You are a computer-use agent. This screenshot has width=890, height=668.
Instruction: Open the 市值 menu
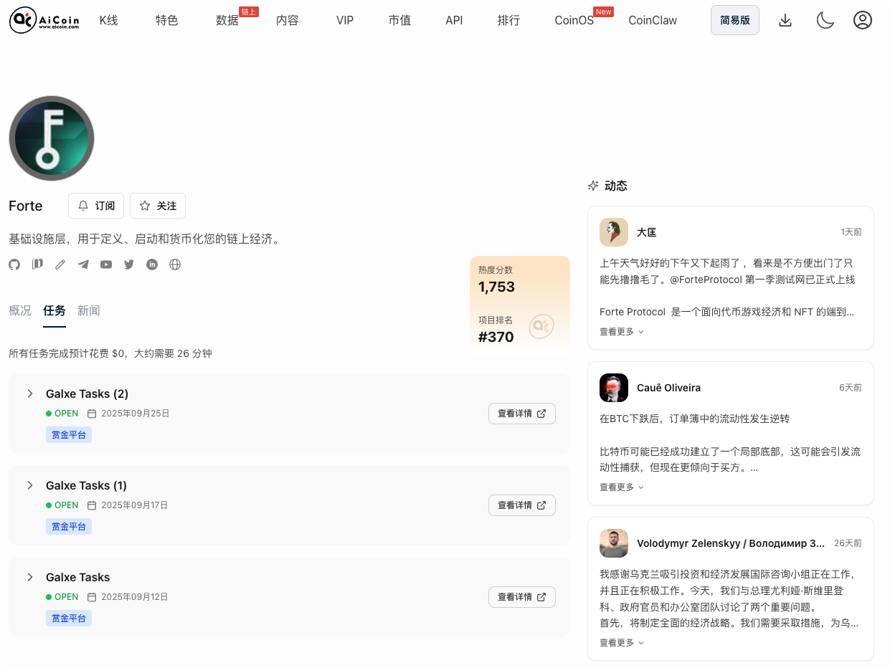coord(399,20)
